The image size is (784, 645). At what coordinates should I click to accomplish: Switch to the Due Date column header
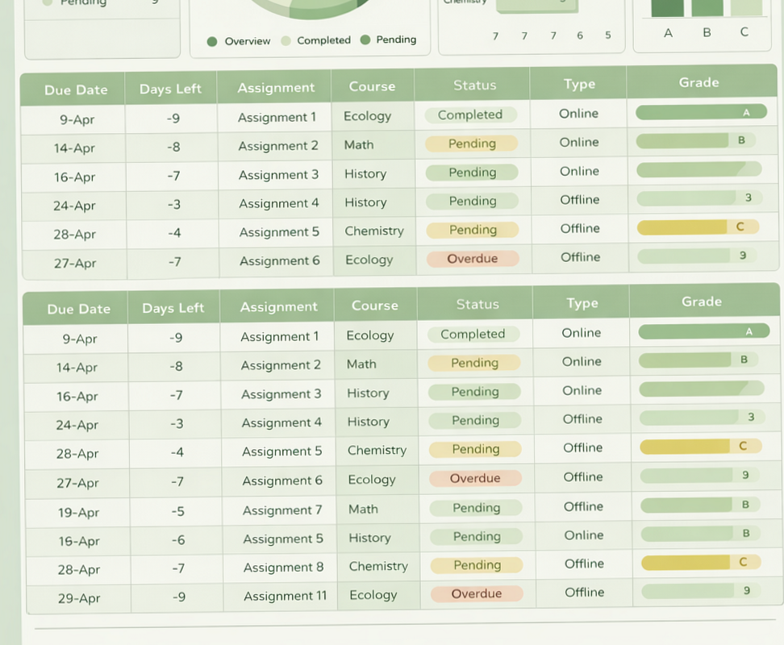point(75,89)
